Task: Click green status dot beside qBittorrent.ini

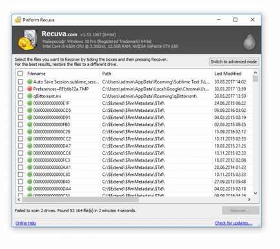Action: pyautogui.click(x=30, y=96)
